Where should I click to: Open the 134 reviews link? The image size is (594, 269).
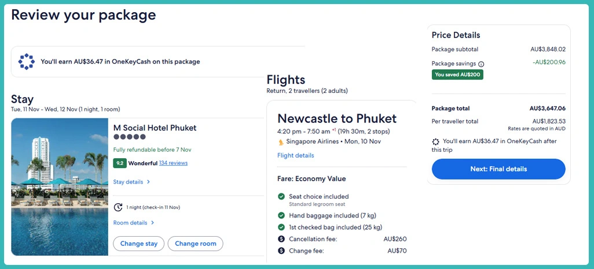(x=173, y=163)
